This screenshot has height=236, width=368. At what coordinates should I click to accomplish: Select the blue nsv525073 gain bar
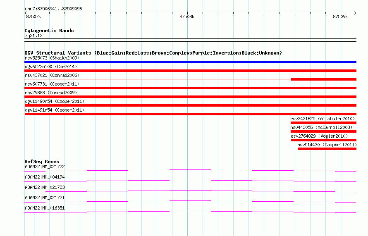point(190,62)
